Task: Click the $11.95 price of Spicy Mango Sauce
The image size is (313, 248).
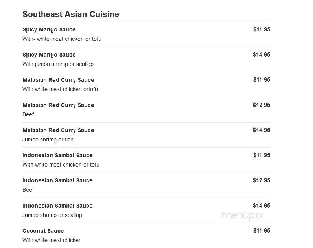Action: (x=261, y=29)
